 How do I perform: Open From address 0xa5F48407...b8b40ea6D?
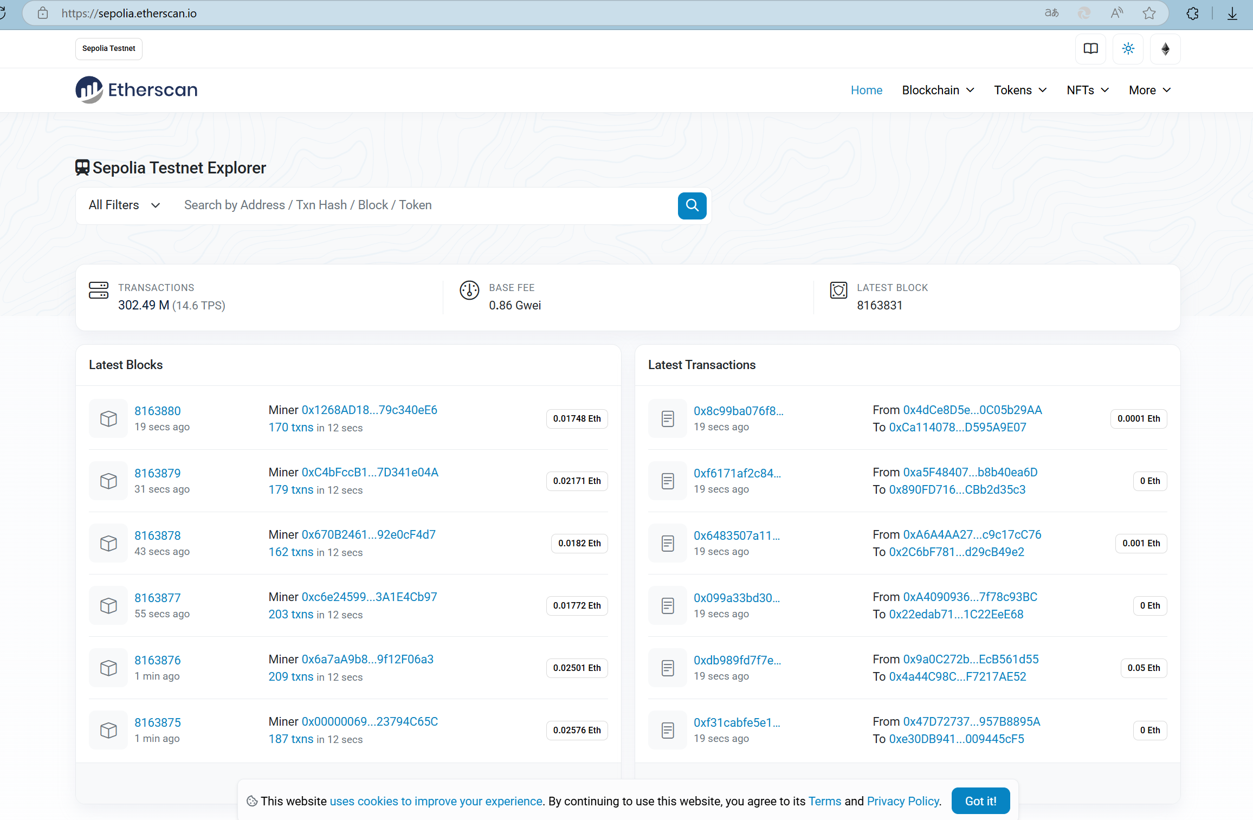click(970, 472)
